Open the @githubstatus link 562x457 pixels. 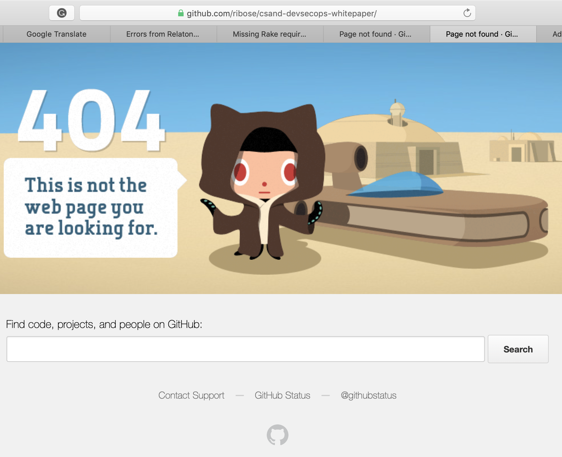(369, 396)
